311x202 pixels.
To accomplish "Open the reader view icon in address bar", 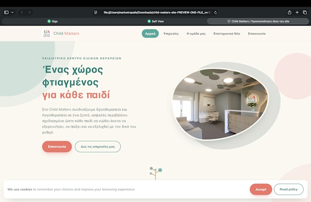I will (96, 12).
